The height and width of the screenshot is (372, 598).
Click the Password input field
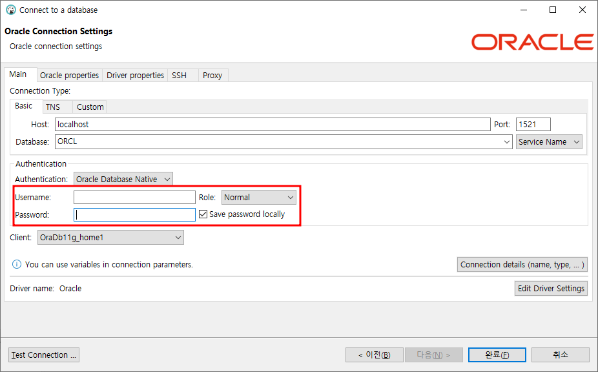pos(134,215)
